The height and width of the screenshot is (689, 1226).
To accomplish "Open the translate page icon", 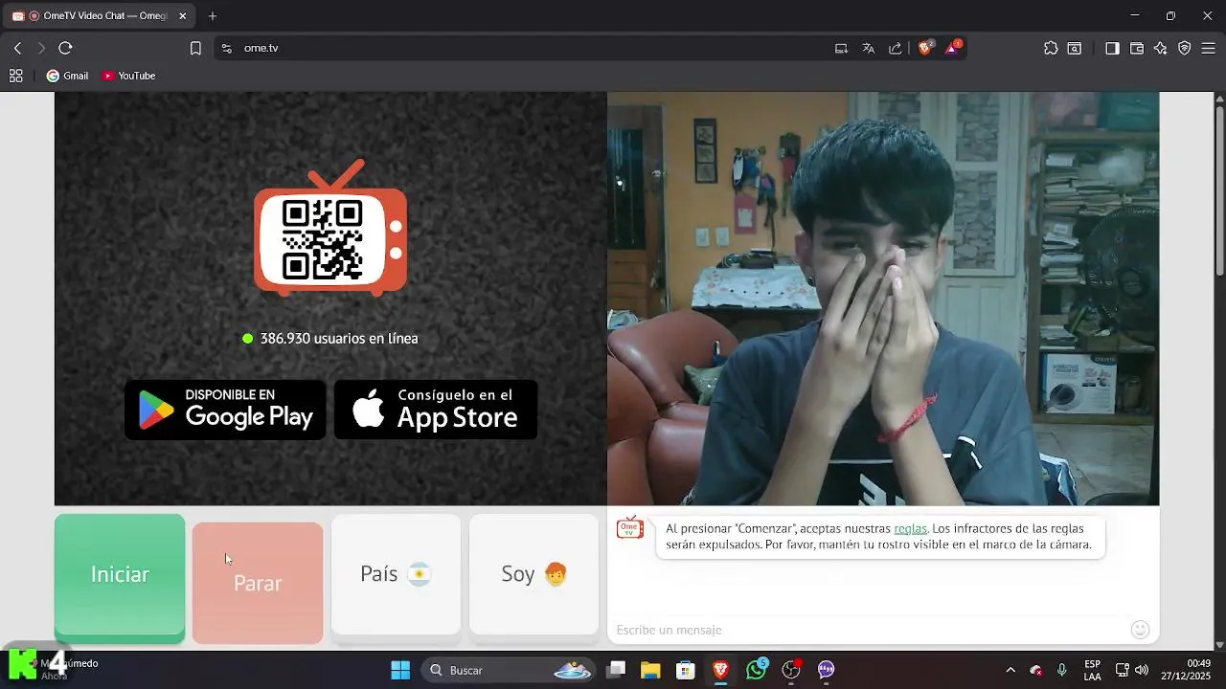I will [869, 48].
